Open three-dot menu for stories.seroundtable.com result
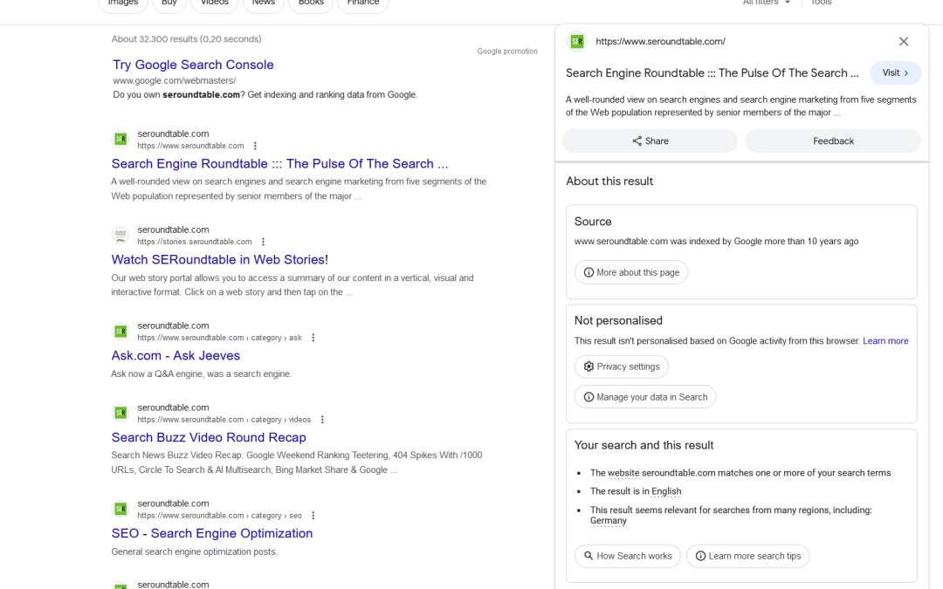 pyautogui.click(x=263, y=242)
